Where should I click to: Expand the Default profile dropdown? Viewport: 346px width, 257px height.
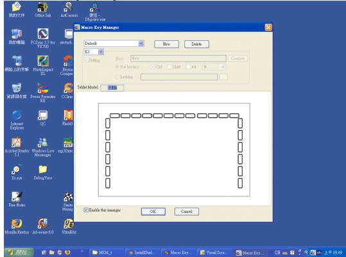(141, 44)
